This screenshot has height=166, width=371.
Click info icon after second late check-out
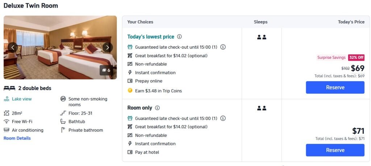point(223,118)
